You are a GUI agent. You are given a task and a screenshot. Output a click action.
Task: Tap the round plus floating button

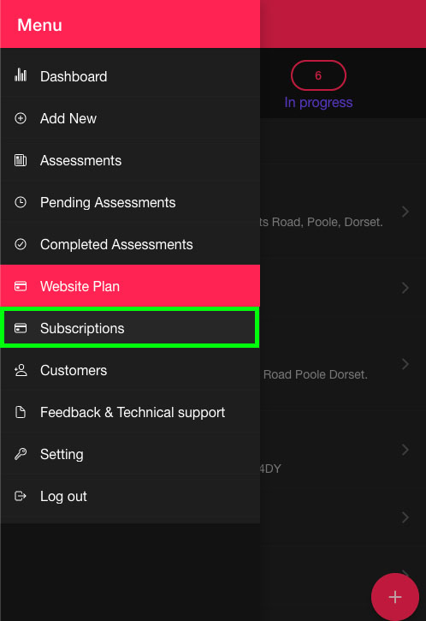point(394,597)
